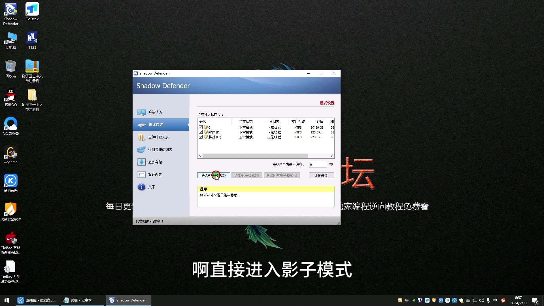Focus the RAM write cache MB field
544x306 pixels.
318,165
